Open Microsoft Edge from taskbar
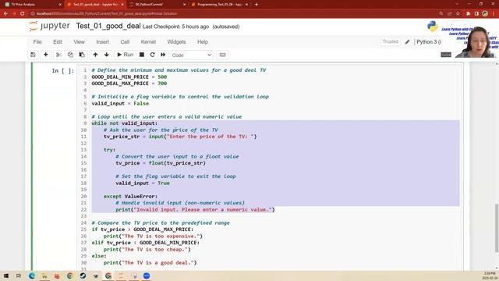 32,276
